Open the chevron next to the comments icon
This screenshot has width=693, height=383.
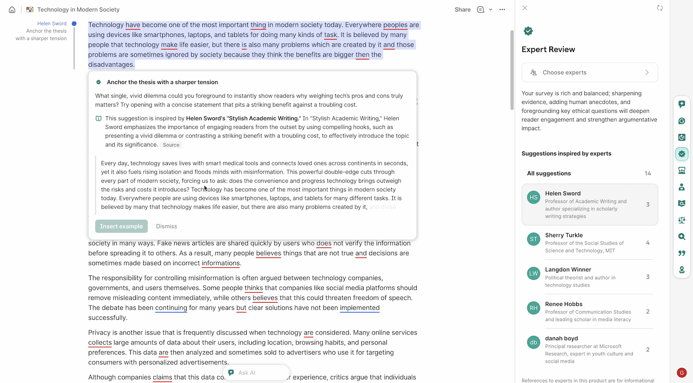coord(491,9)
